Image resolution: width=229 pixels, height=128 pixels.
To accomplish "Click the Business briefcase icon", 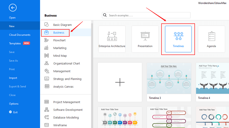I will point(46,32).
